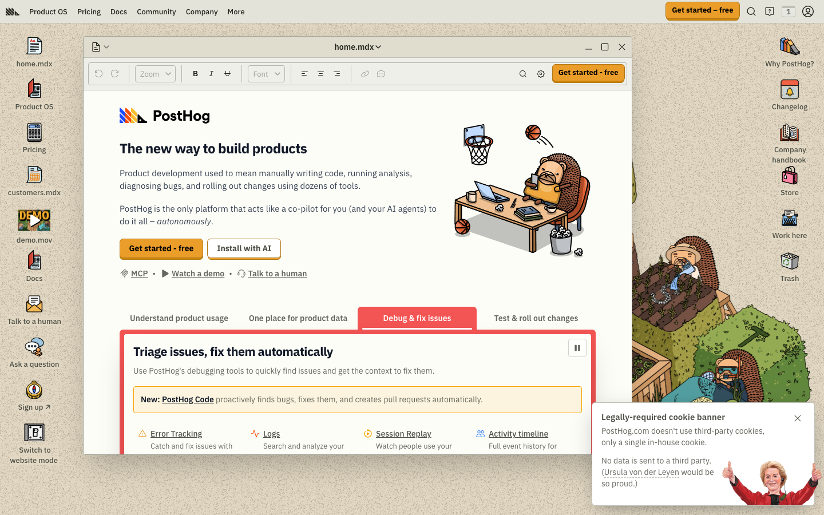Open the Sign up desktop icon
824x515 pixels.
pos(34,395)
